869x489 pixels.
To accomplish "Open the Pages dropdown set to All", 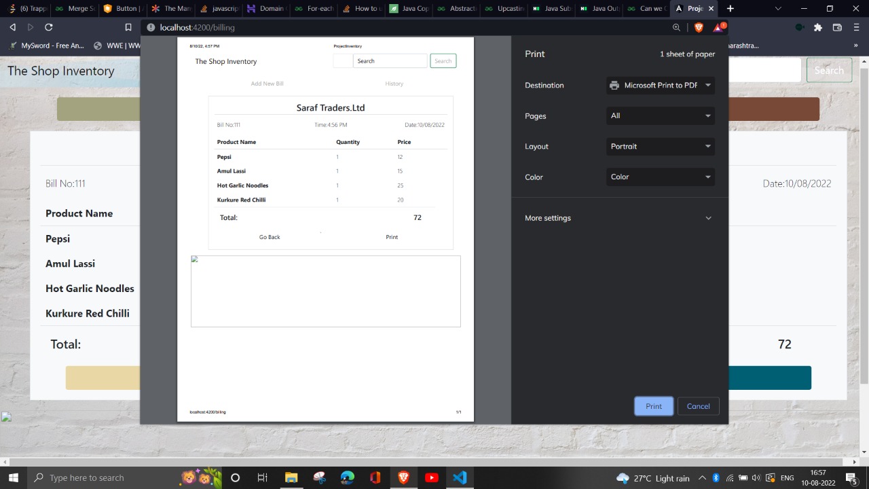I will click(x=661, y=115).
